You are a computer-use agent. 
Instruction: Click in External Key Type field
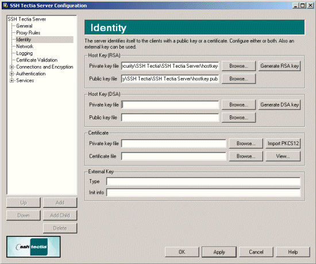(x=203, y=181)
